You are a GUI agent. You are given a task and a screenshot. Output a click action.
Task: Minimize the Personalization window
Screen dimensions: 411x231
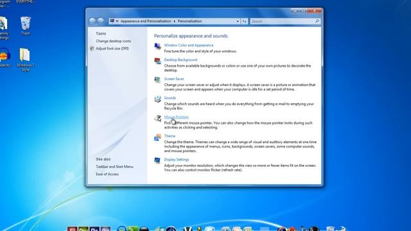(x=295, y=11)
